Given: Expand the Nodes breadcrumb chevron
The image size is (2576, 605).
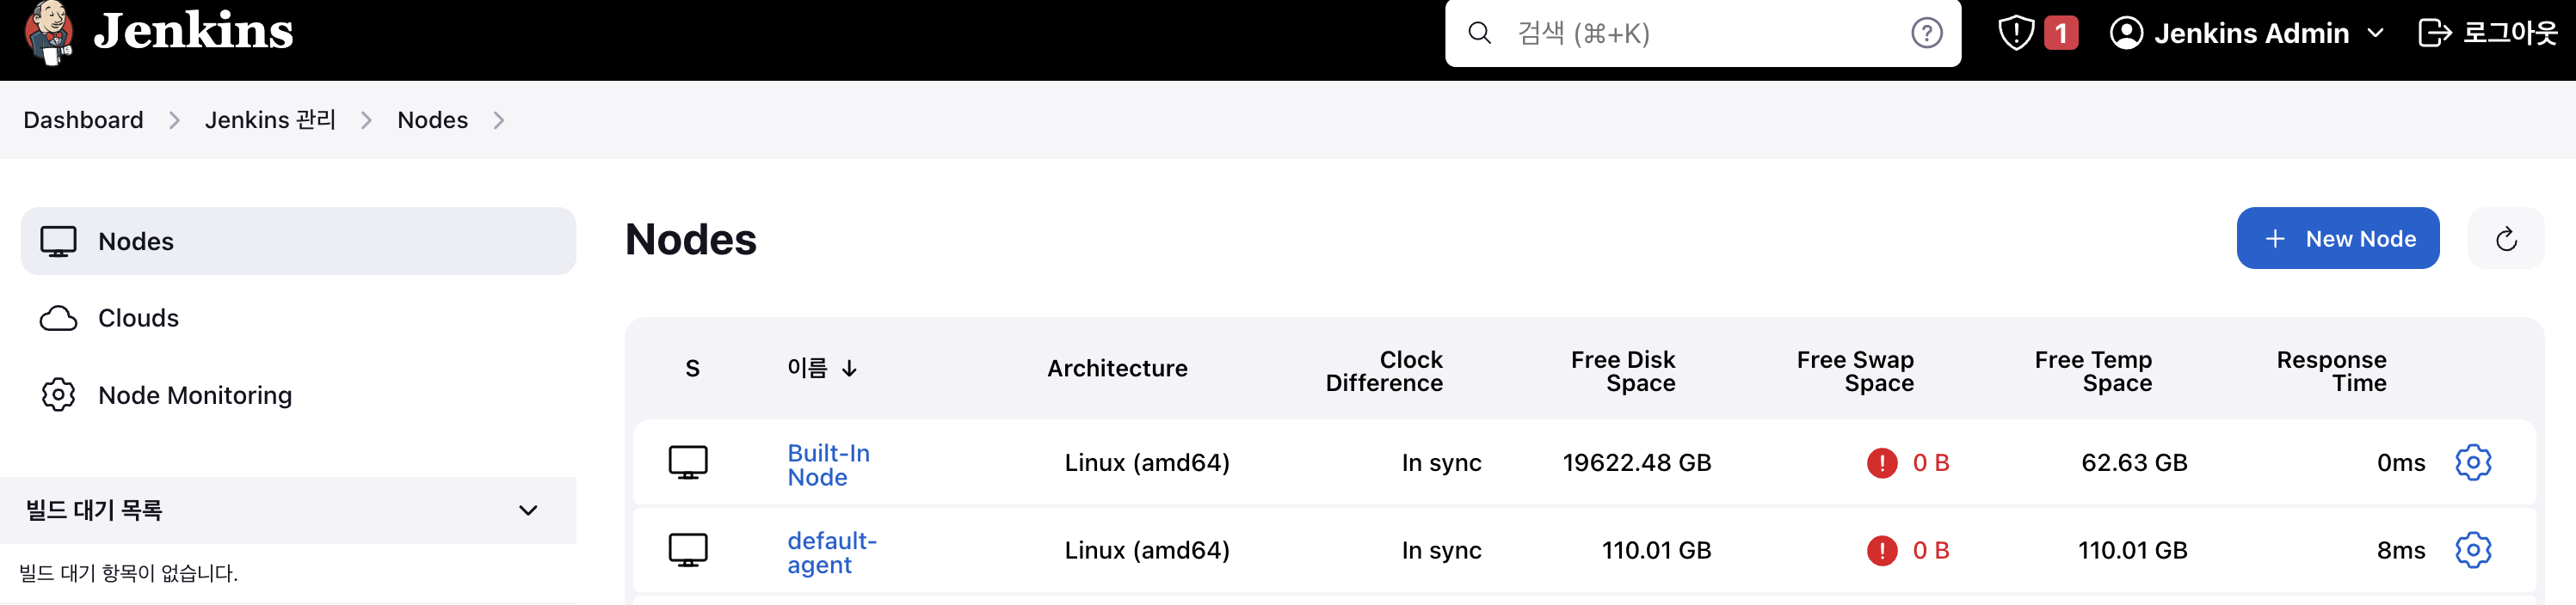Looking at the screenshot, I should (499, 119).
